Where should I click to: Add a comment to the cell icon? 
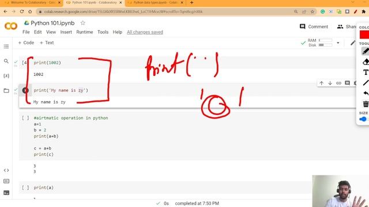coord(347,83)
